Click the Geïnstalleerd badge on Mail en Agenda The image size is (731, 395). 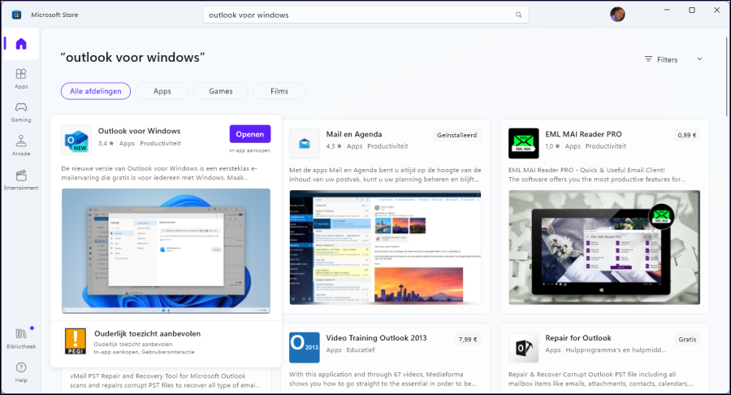pyautogui.click(x=456, y=135)
